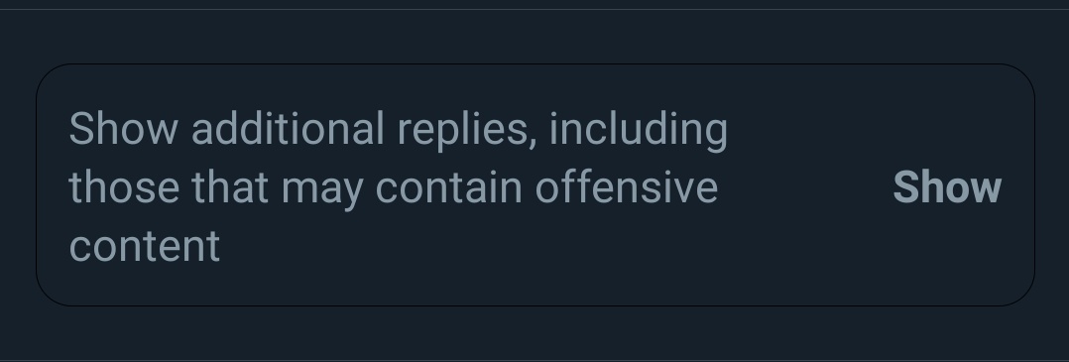Click empty space below the Show label

947,259
